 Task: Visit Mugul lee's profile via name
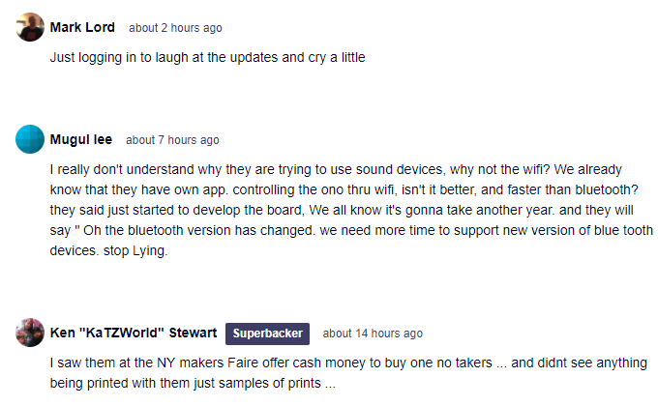coord(81,139)
